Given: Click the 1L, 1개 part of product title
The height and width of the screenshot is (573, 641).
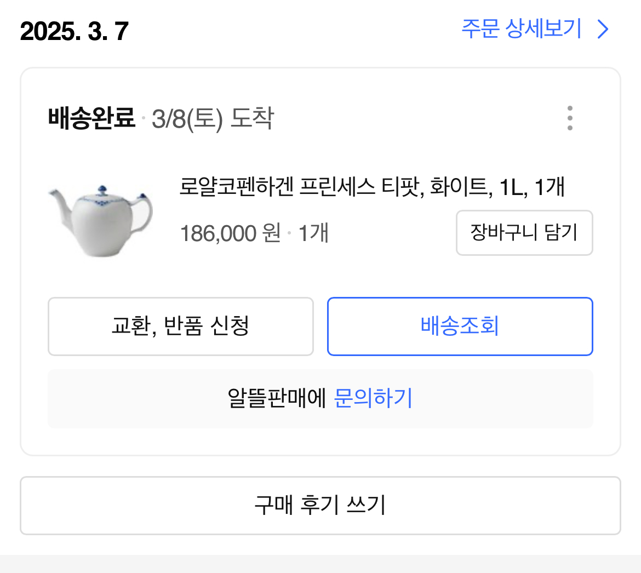Looking at the screenshot, I should pos(531,187).
